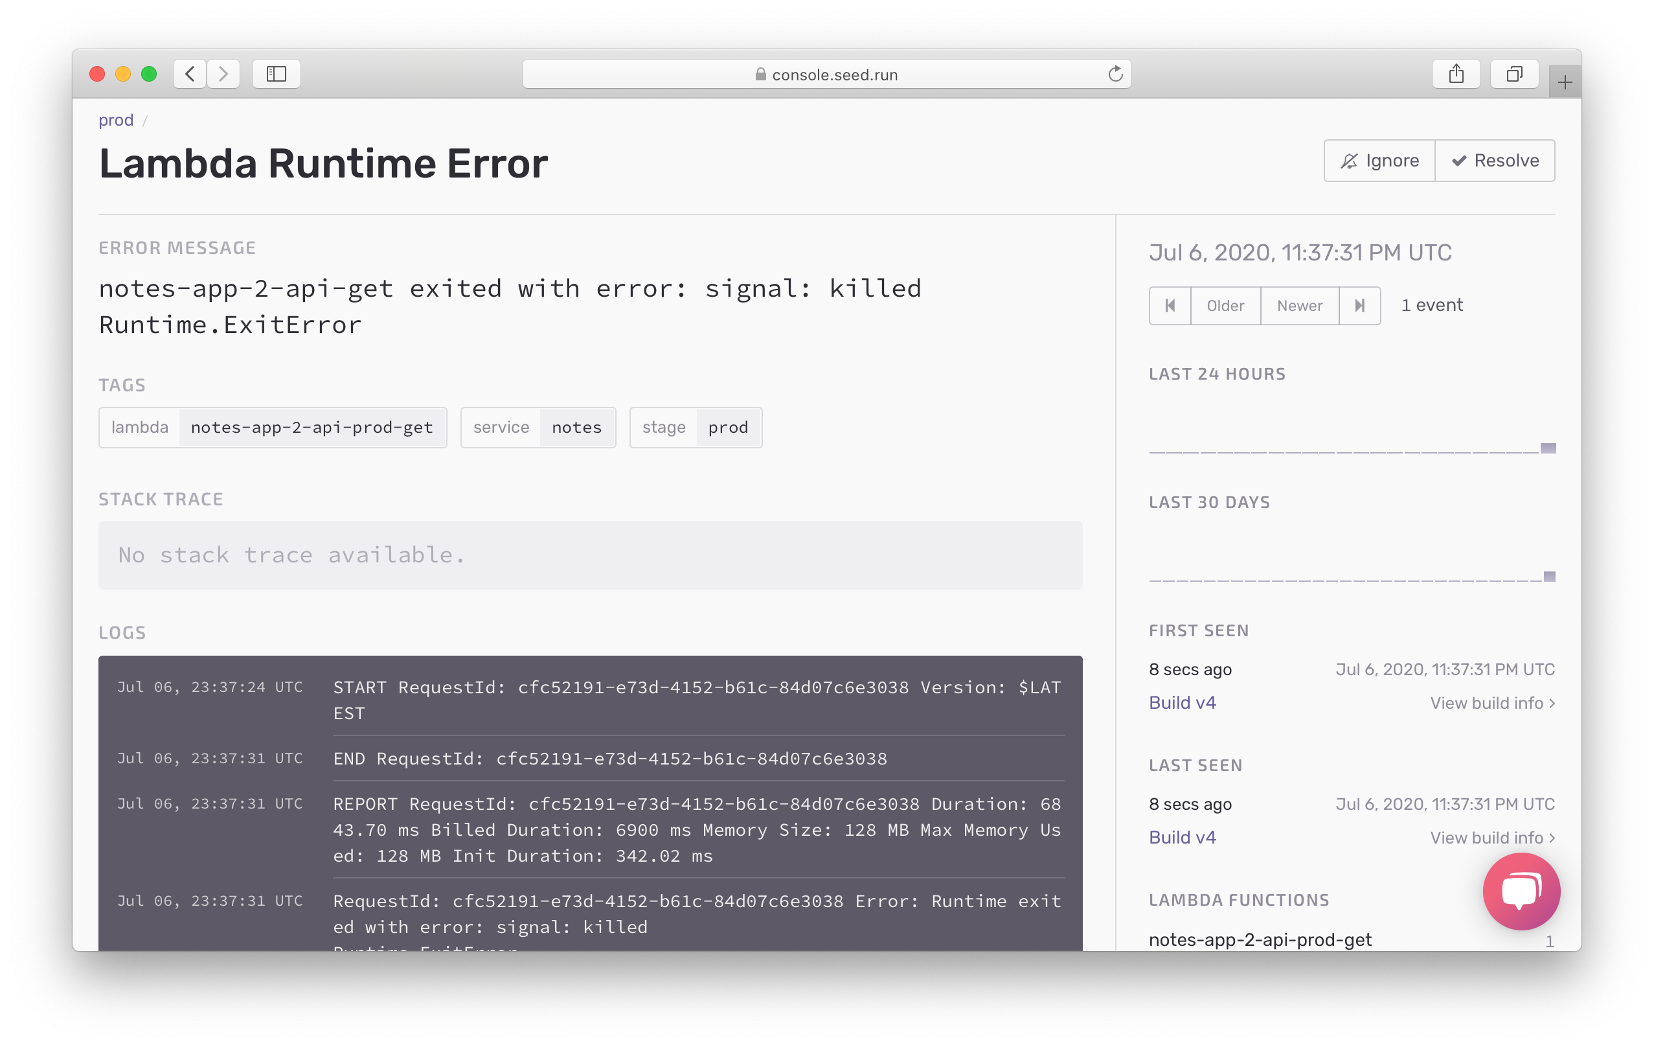The width and height of the screenshot is (1654, 1047).
Task: Open a new tab with plus icon
Action: (1565, 83)
